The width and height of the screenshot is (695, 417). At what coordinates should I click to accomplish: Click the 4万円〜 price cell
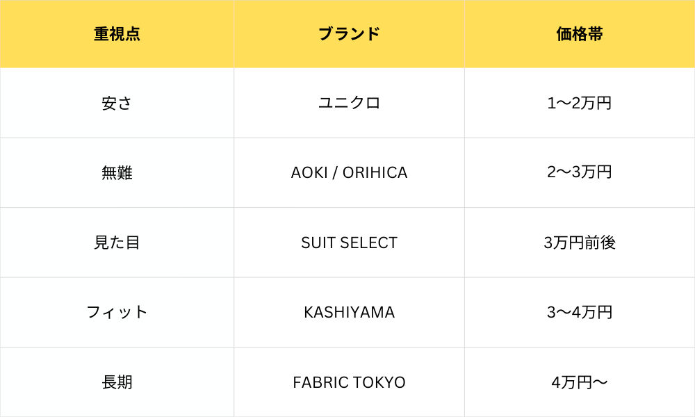coord(580,382)
